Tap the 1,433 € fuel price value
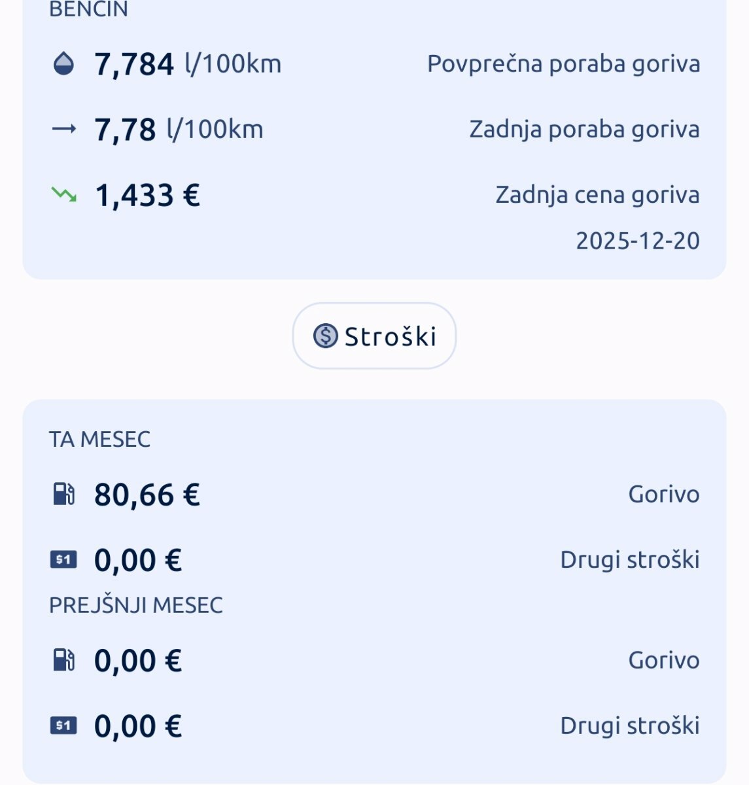The height and width of the screenshot is (785, 749). 147,195
